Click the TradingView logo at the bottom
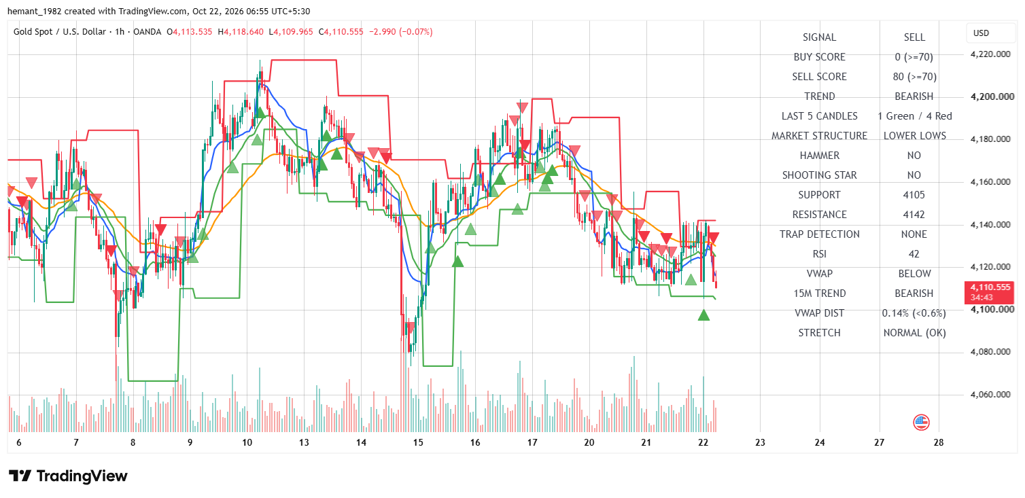 [x=68, y=476]
